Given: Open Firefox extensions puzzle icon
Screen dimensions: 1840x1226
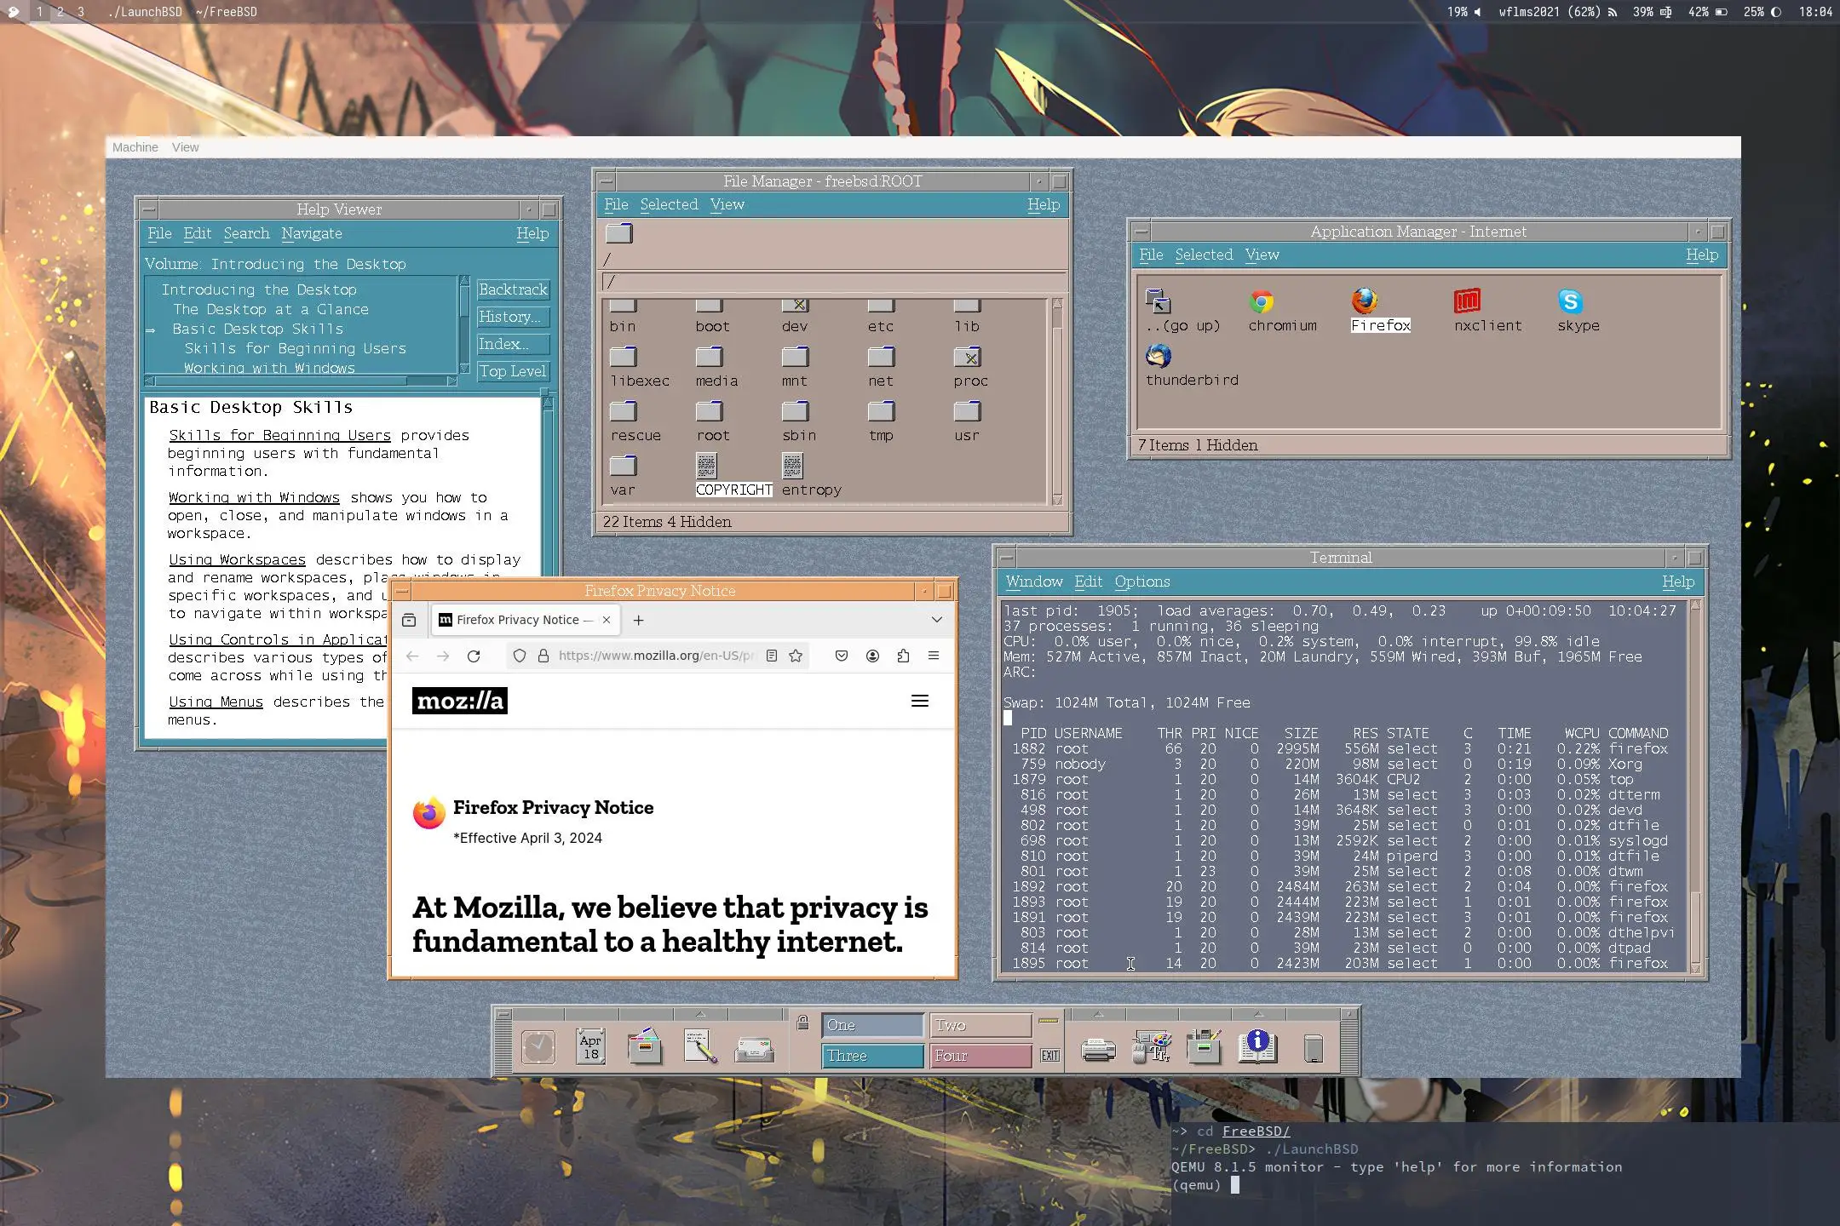Looking at the screenshot, I should click(x=903, y=656).
